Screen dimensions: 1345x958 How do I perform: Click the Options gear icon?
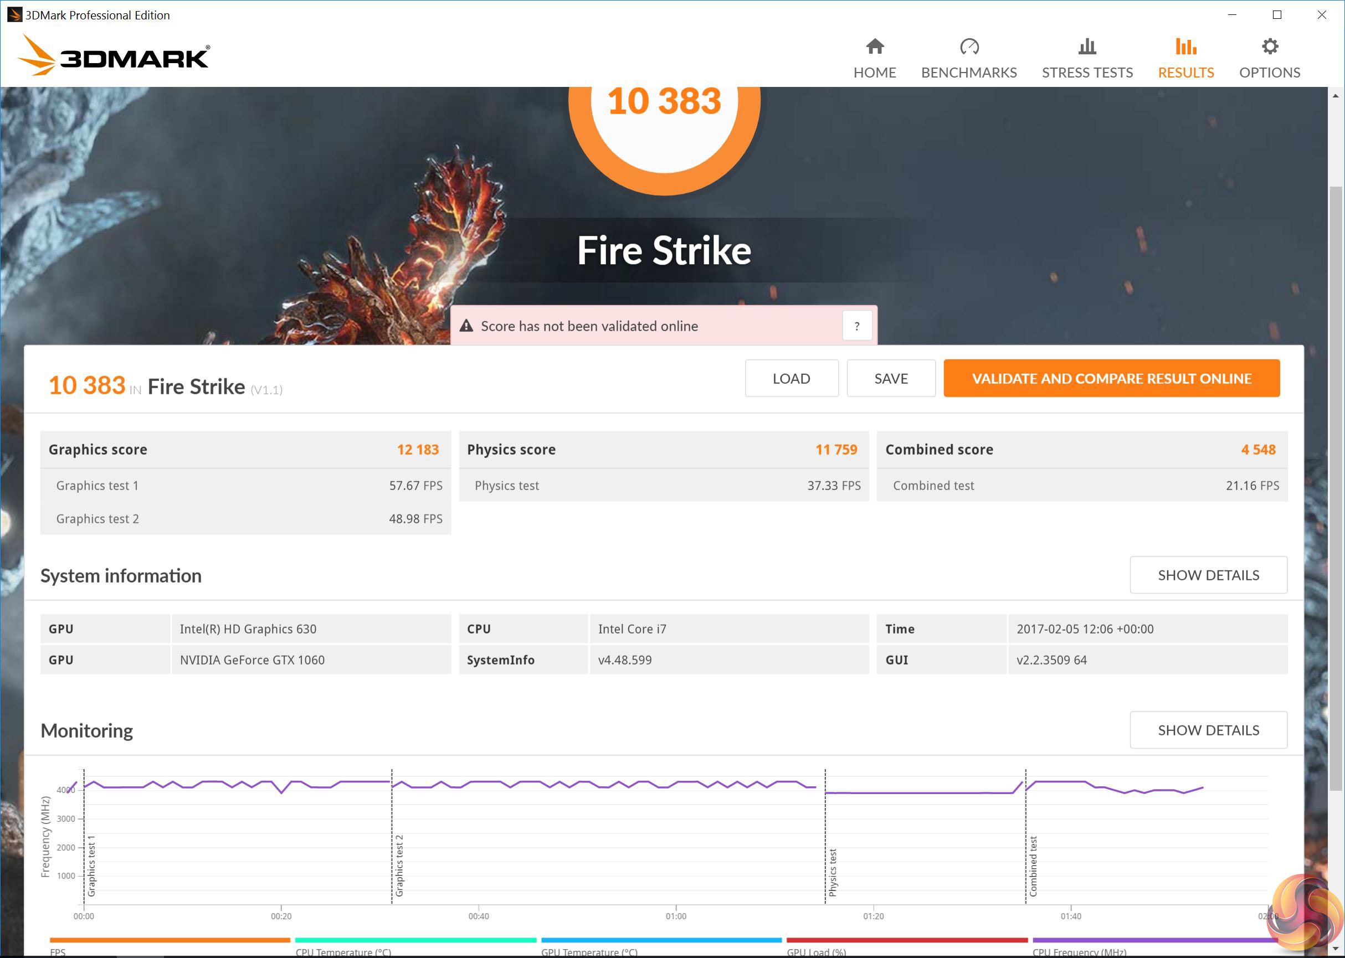[1270, 46]
